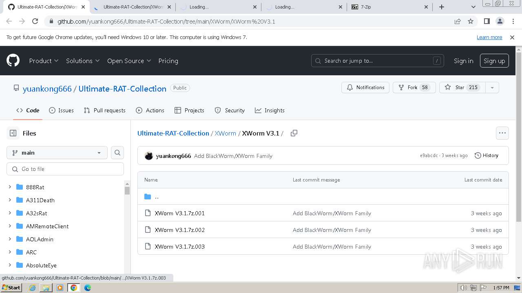Click the Learn more link
The height and width of the screenshot is (293, 522).
pos(489,37)
